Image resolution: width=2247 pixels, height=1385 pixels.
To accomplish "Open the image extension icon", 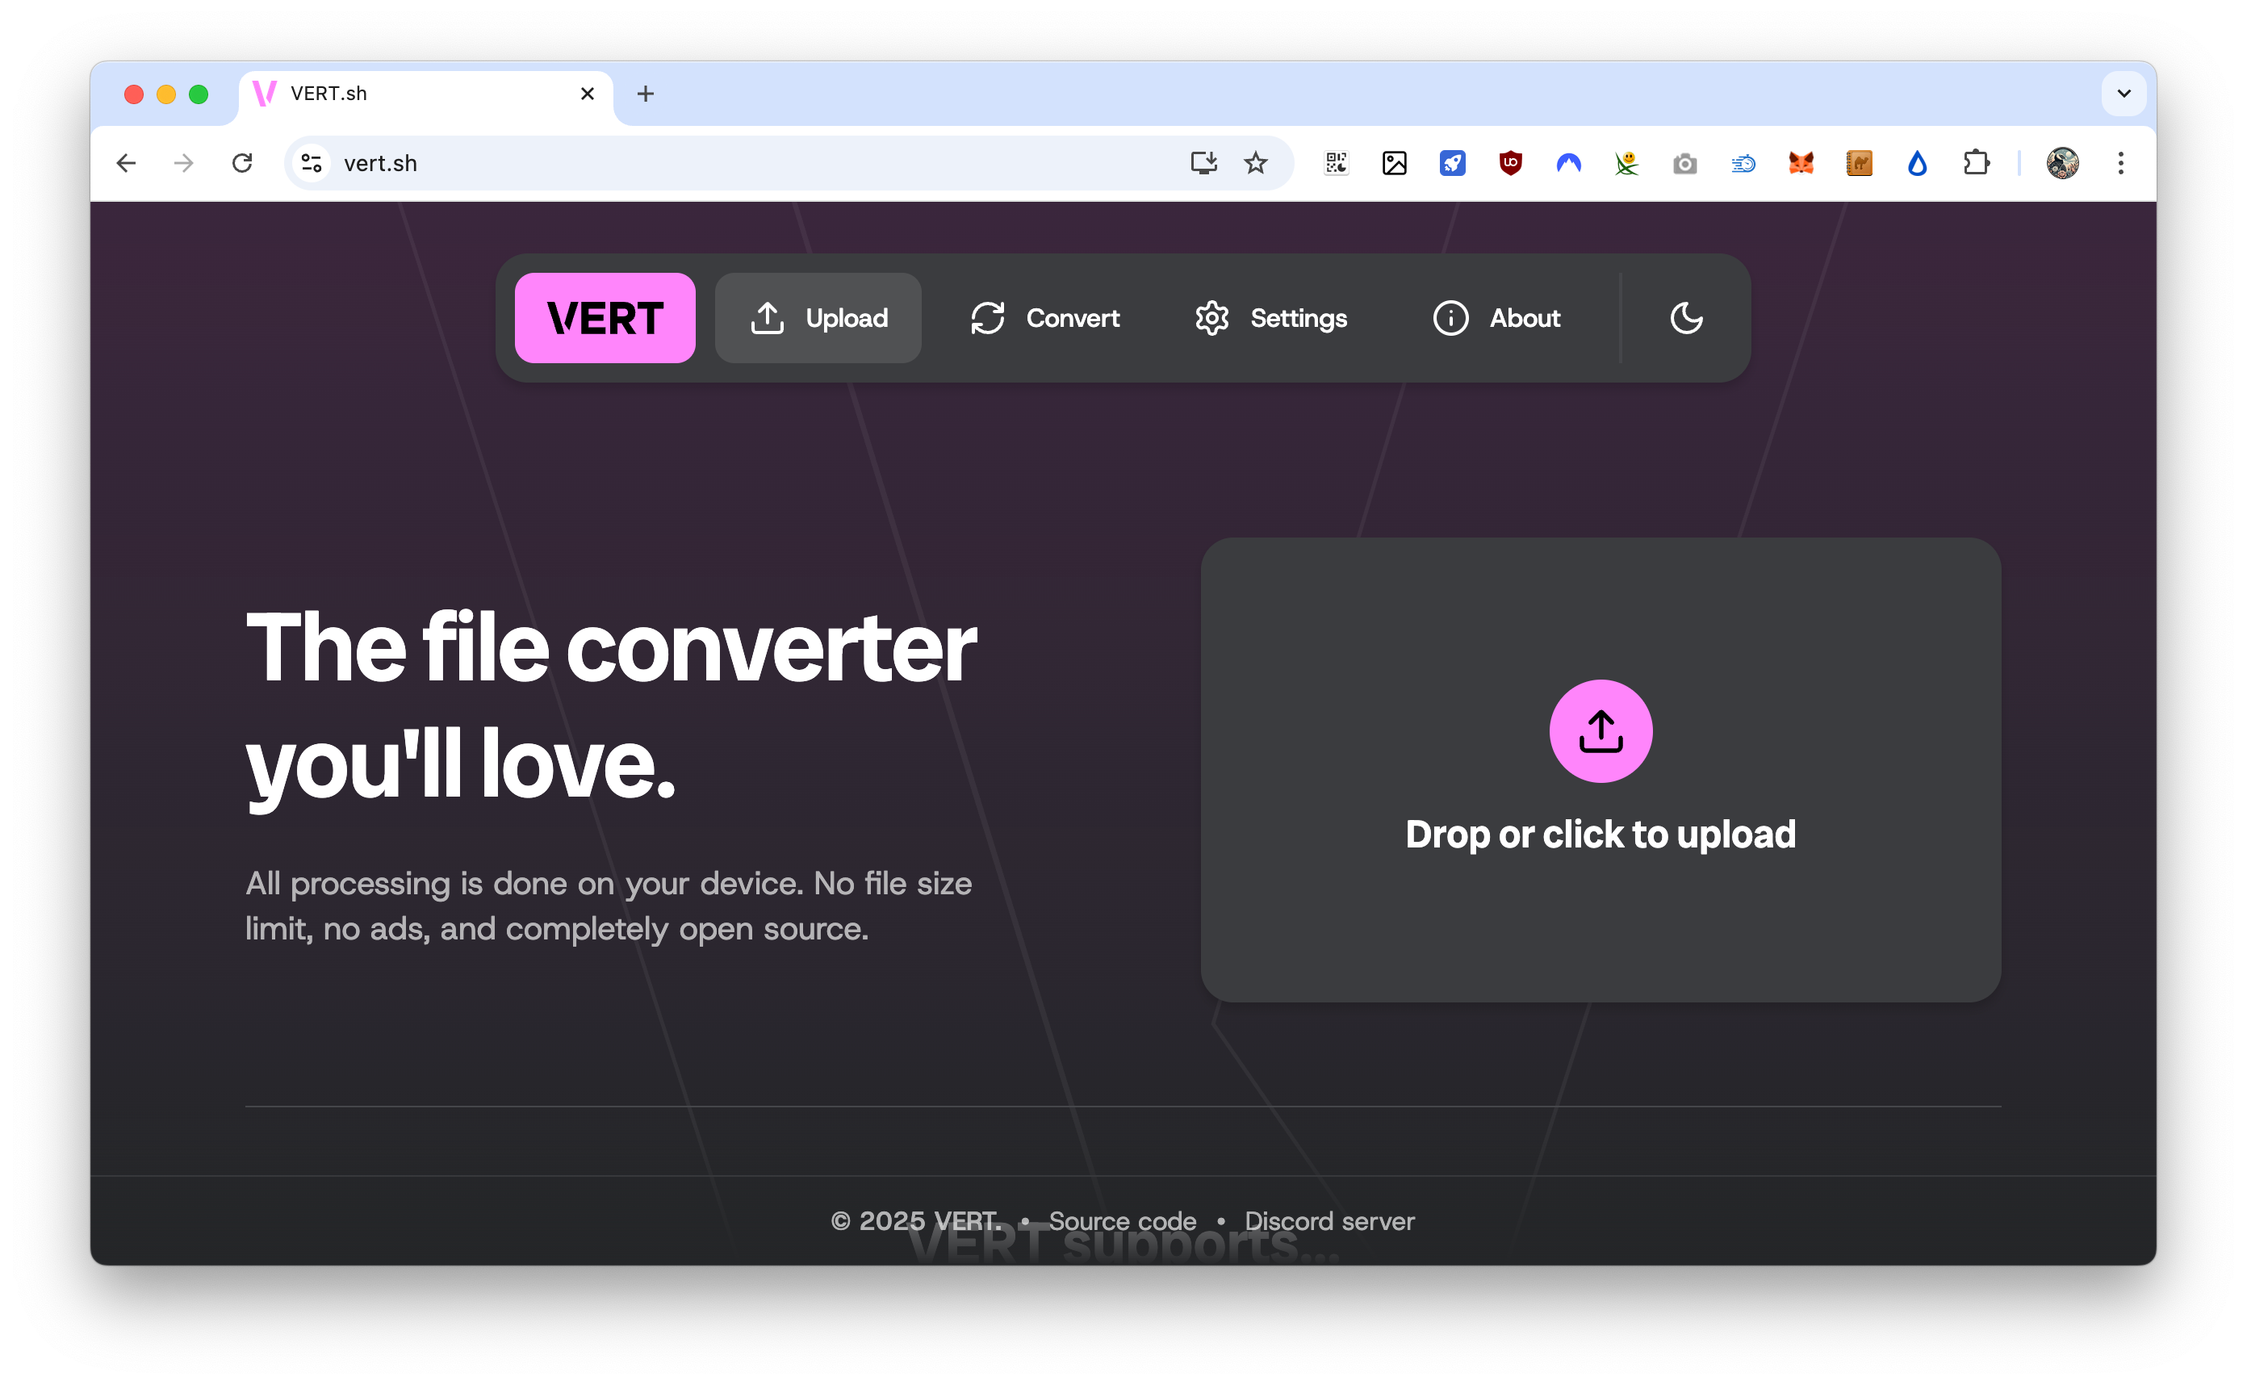I will tap(1394, 163).
